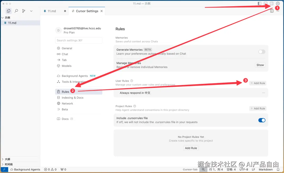Open options for 'Always respond in 中文' rule
This screenshot has width=284, height=173.
point(263,93)
